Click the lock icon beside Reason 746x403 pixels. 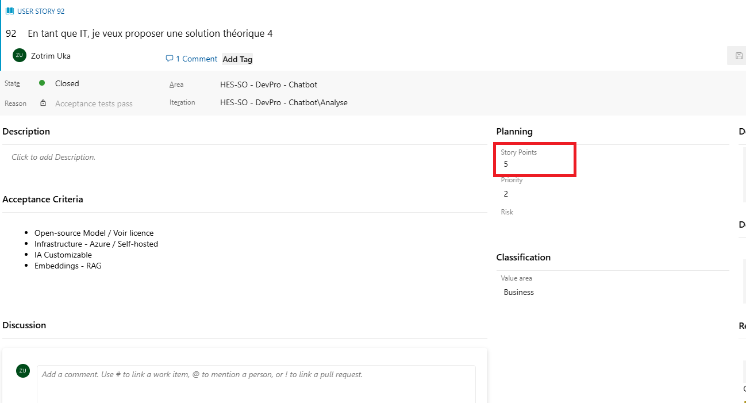click(43, 103)
